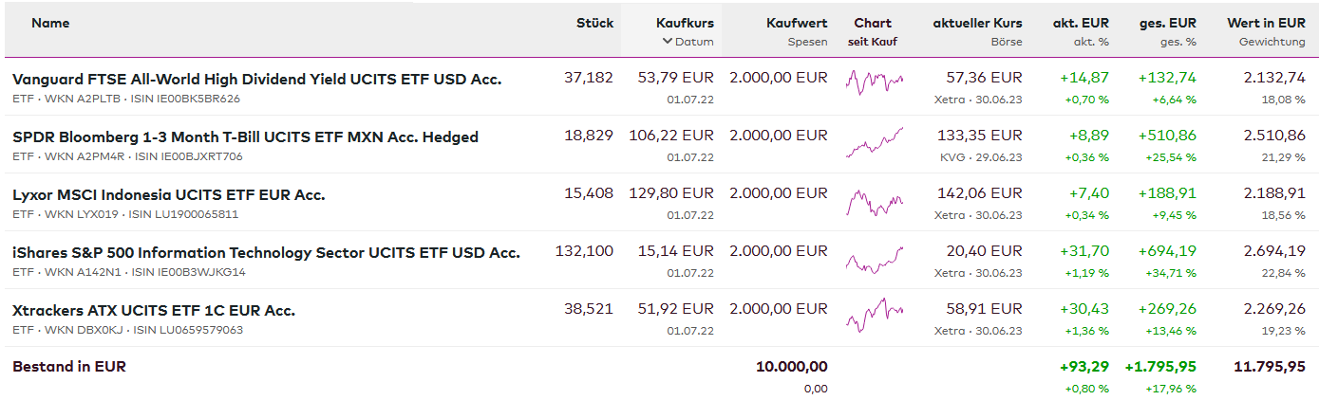Sort table by Name column header

tap(50, 23)
